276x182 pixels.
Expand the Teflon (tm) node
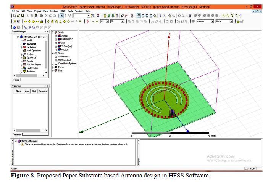point(56,46)
